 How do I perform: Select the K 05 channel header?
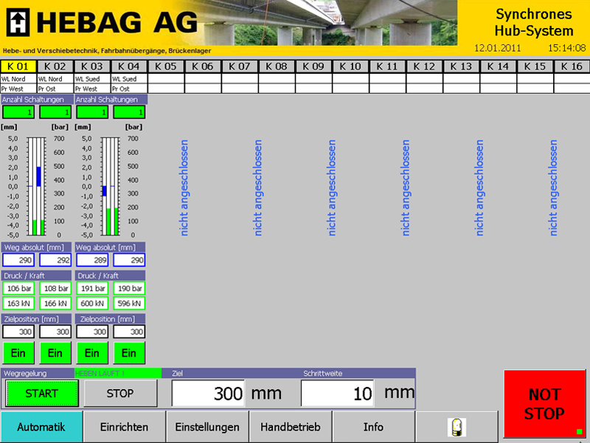pos(165,66)
